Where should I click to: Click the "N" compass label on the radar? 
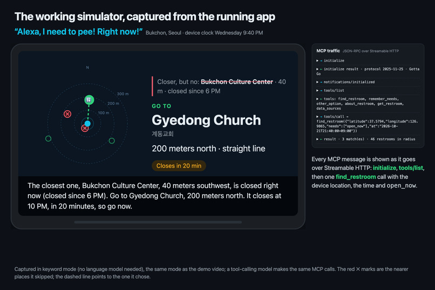point(87,68)
